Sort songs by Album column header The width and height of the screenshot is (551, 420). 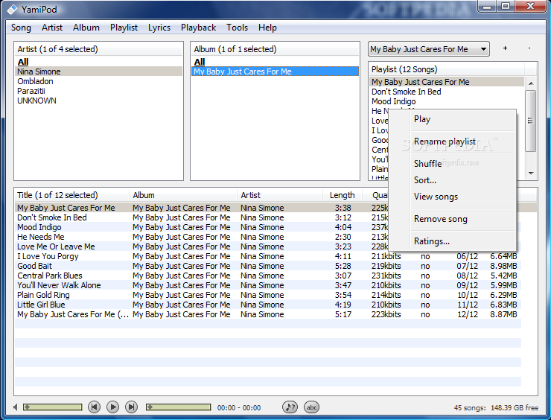tap(183, 195)
